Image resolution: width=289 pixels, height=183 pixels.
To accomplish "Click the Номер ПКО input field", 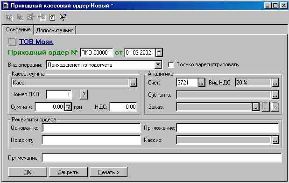I will click(x=59, y=95).
